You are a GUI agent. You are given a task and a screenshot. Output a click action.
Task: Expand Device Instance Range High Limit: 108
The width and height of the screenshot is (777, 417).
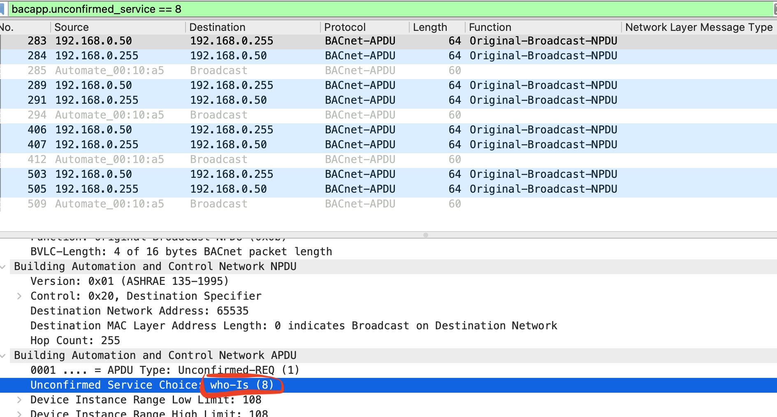pos(19,414)
